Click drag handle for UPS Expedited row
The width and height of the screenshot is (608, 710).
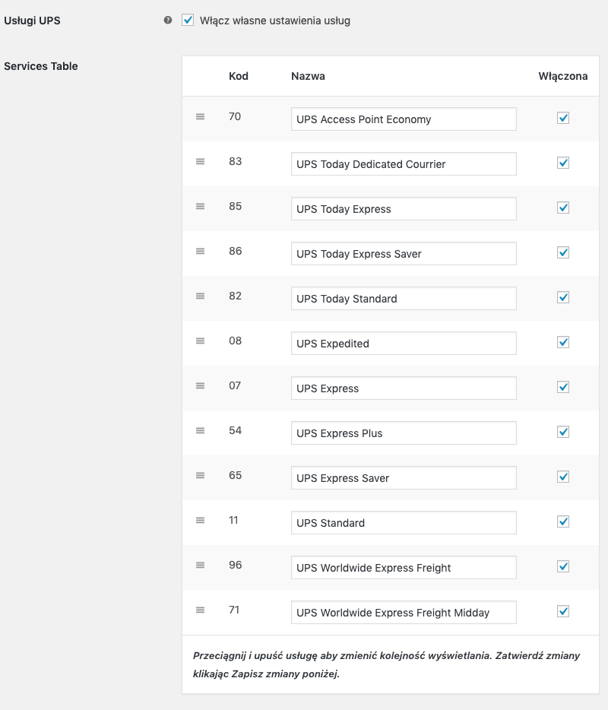pyautogui.click(x=200, y=341)
